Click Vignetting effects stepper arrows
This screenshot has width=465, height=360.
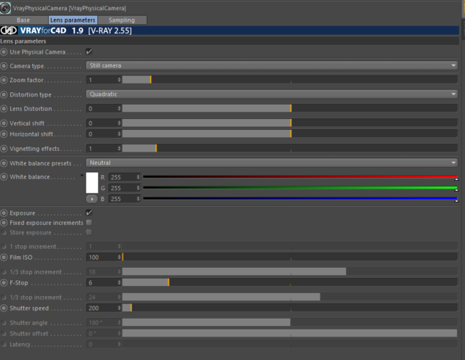pos(119,149)
